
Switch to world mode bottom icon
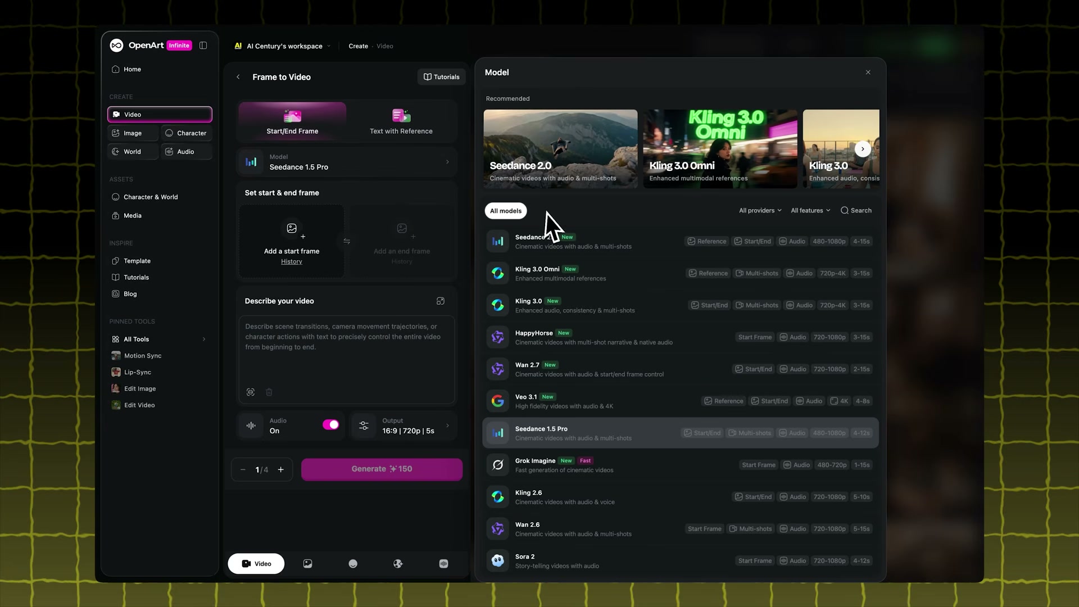(x=398, y=564)
